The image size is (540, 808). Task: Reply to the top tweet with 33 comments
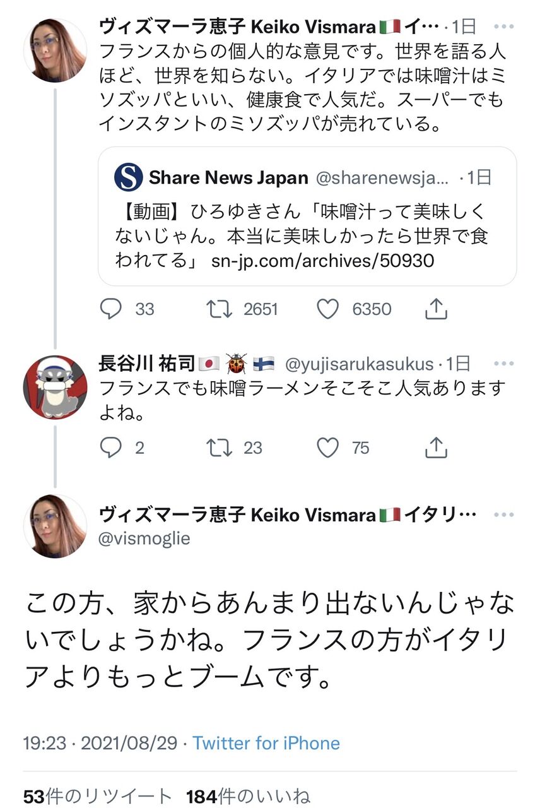112,309
